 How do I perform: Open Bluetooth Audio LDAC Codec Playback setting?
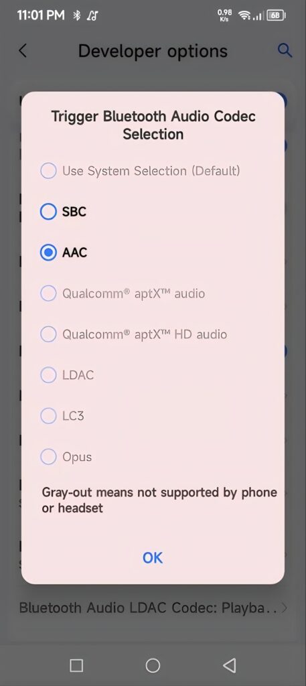tap(153, 608)
